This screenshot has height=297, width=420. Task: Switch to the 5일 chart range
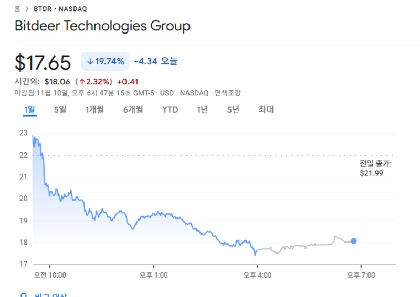point(60,109)
